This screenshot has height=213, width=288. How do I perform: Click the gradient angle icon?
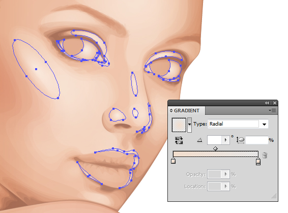pyautogui.click(x=199, y=140)
